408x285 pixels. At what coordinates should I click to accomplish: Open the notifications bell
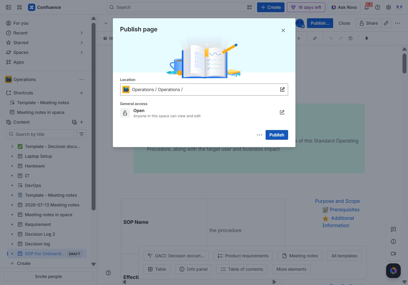[x=367, y=7]
